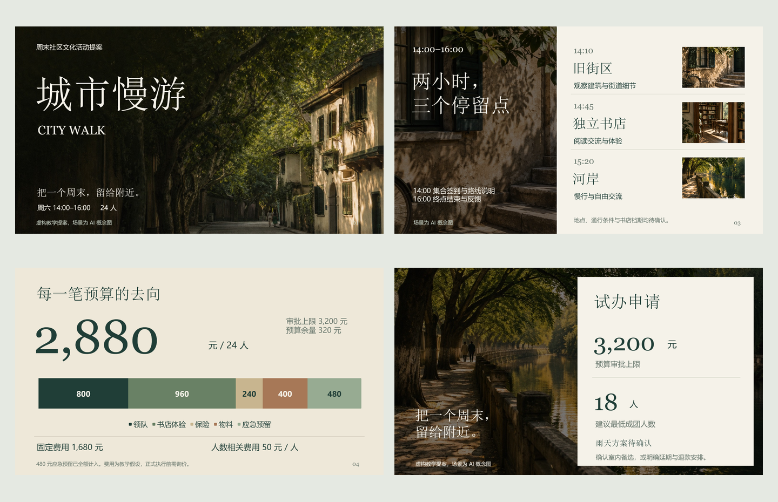Select the 城市慢游 title text
778x502 pixels.
(111, 94)
